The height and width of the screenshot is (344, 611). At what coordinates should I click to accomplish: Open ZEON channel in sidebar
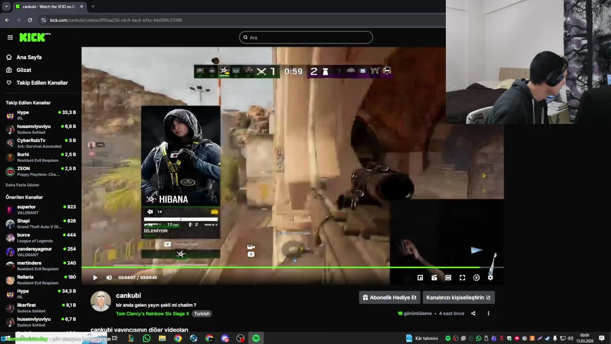point(41,171)
